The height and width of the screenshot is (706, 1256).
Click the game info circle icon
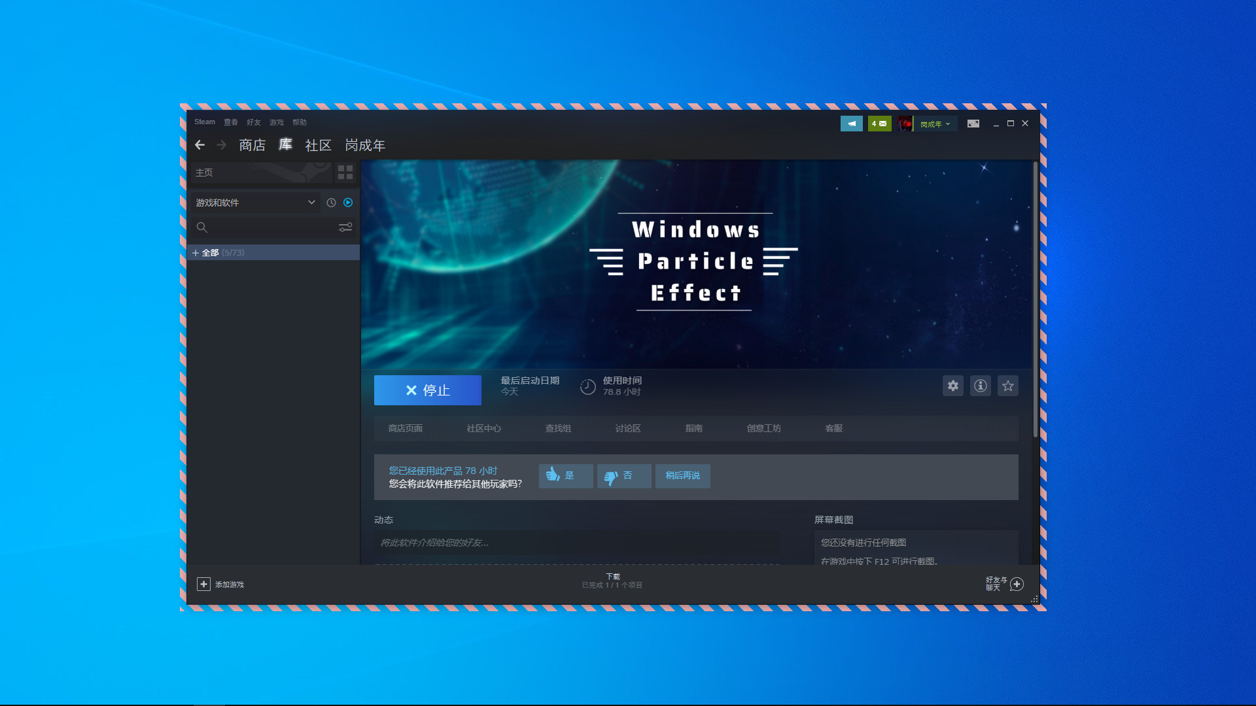(x=980, y=386)
